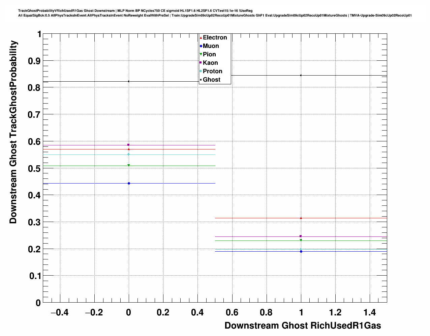
Task: Select the Pion data point at x=1
Action: [x=301, y=240]
